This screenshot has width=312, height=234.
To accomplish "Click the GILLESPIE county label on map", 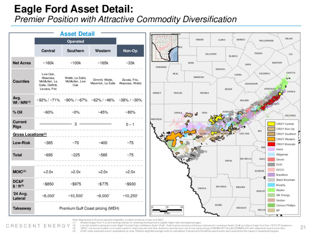I will click(x=211, y=54).
